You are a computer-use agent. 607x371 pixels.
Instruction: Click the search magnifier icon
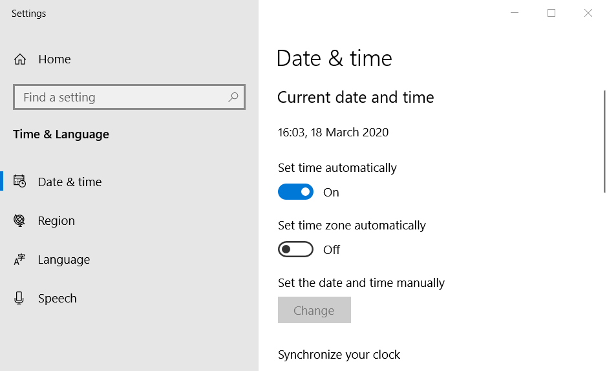click(233, 97)
